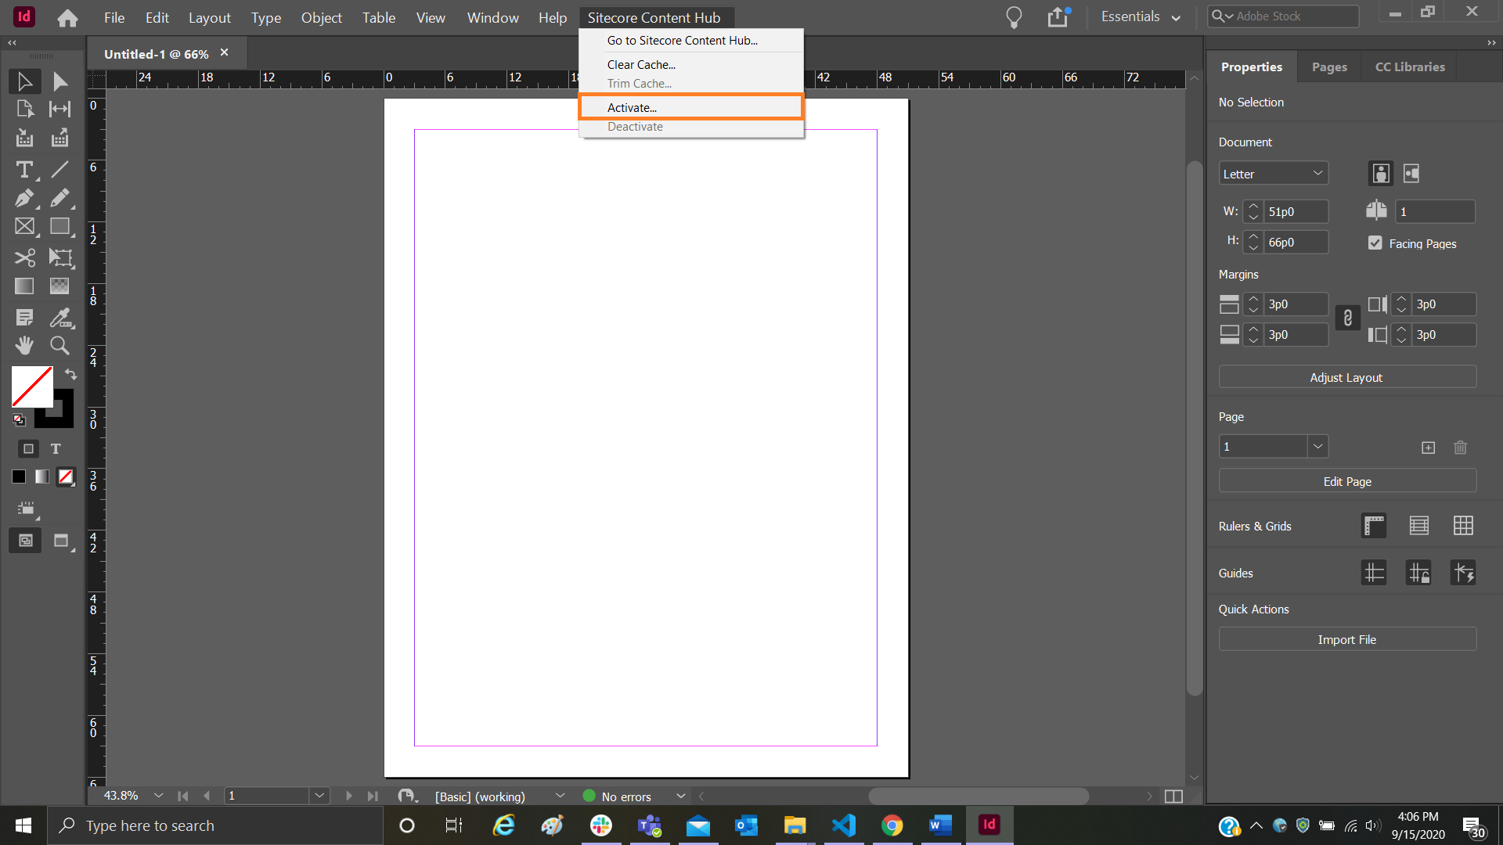Select the Direct Selection tool
This screenshot has width=1503, height=845.
click(60, 81)
